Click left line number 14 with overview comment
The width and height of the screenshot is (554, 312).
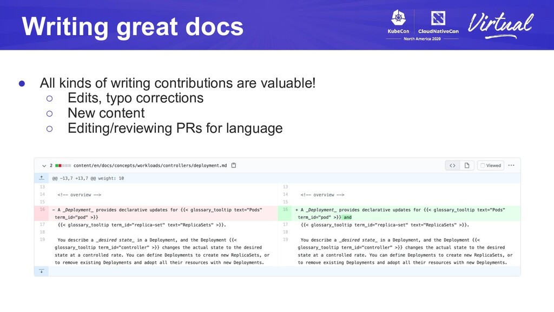pos(42,194)
